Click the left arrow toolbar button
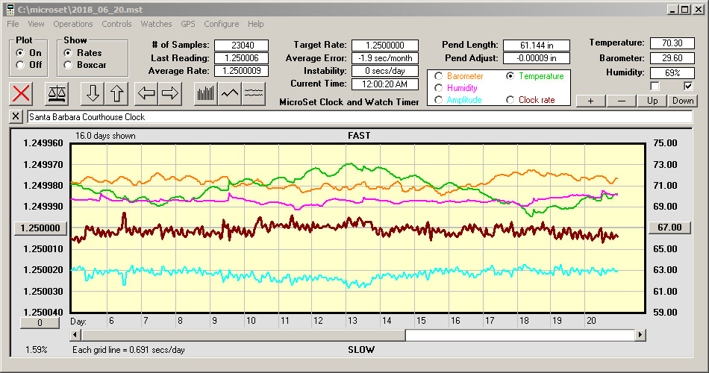Screen dimensions: 709x373 146,93
